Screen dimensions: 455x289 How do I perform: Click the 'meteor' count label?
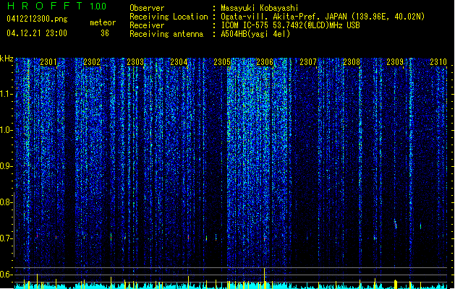click(103, 22)
